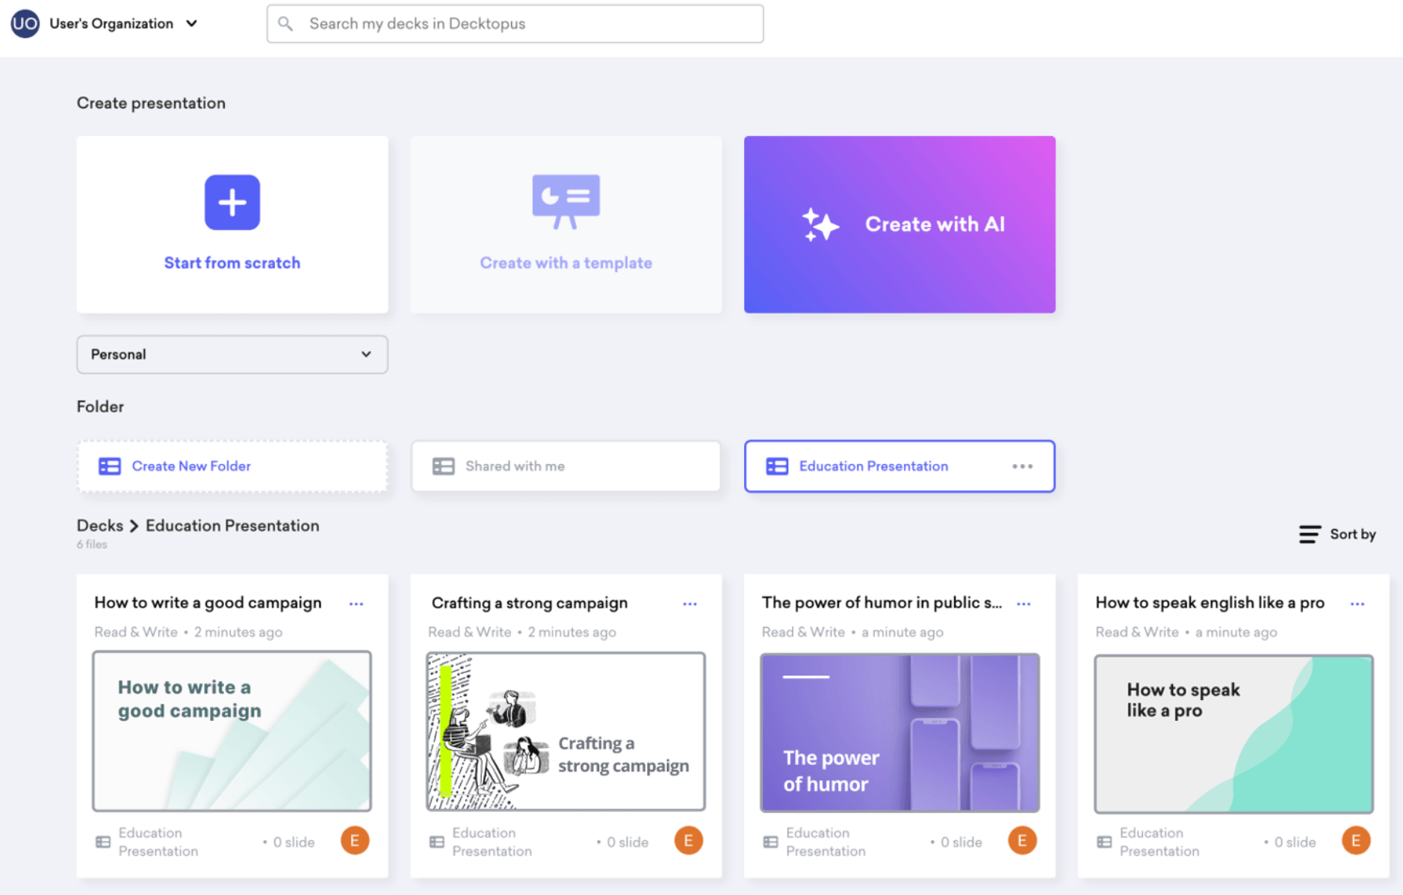Click folder icon on 'How to write a good campaign' card
This screenshot has width=1403, height=895.
click(x=103, y=842)
